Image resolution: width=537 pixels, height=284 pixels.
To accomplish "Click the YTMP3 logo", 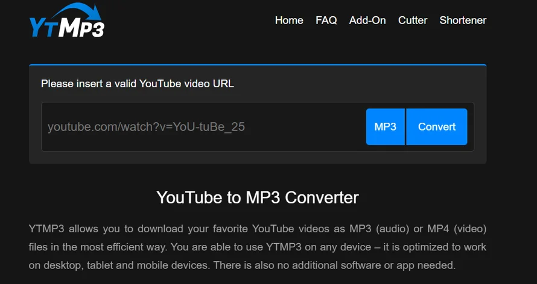I will point(67,20).
